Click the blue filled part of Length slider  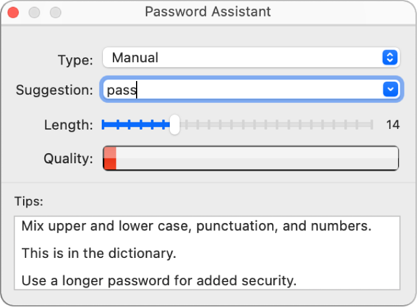[136, 125]
